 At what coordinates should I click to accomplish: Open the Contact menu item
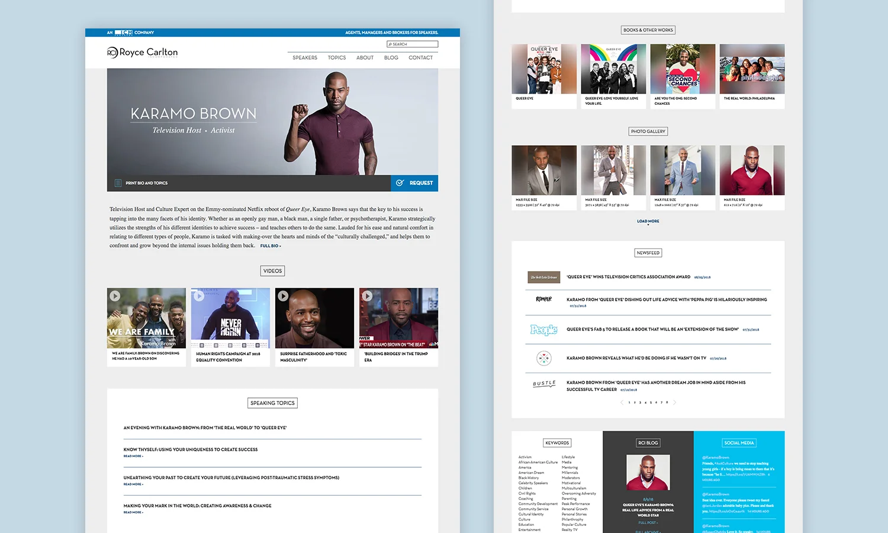(x=421, y=57)
